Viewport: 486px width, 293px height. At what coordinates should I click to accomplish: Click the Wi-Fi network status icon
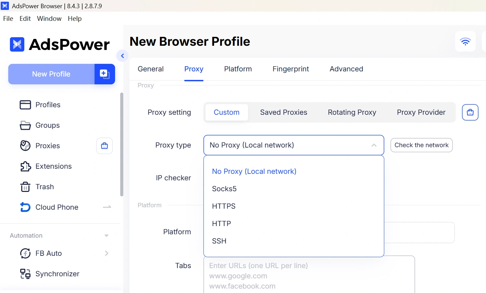(465, 42)
